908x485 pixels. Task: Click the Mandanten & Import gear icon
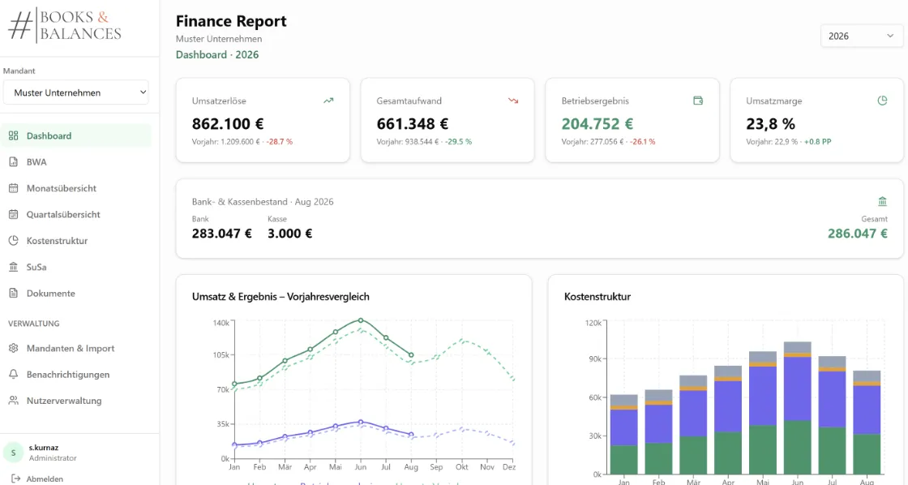pos(13,348)
